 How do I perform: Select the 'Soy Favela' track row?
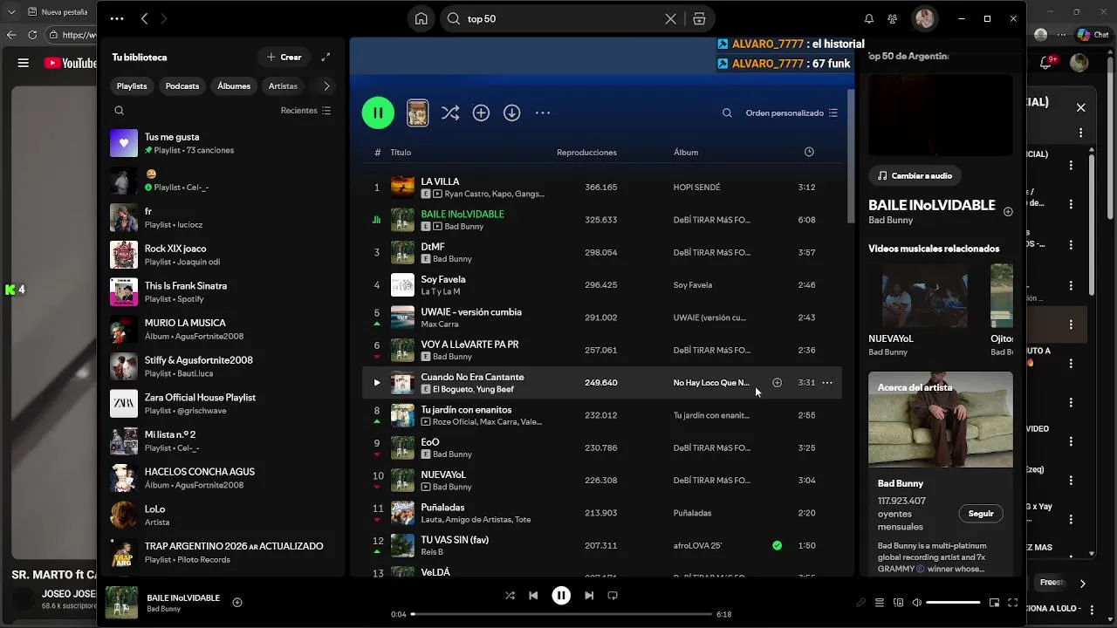[x=602, y=284]
